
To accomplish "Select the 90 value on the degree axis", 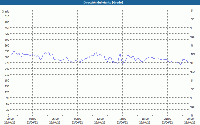I will tap(8, 98).
